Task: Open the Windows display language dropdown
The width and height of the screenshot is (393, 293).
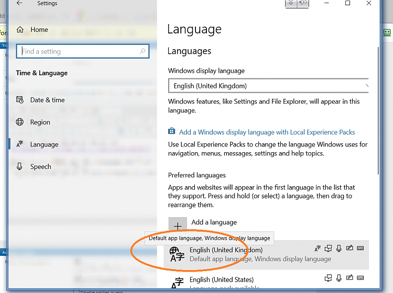Action: pos(268,86)
